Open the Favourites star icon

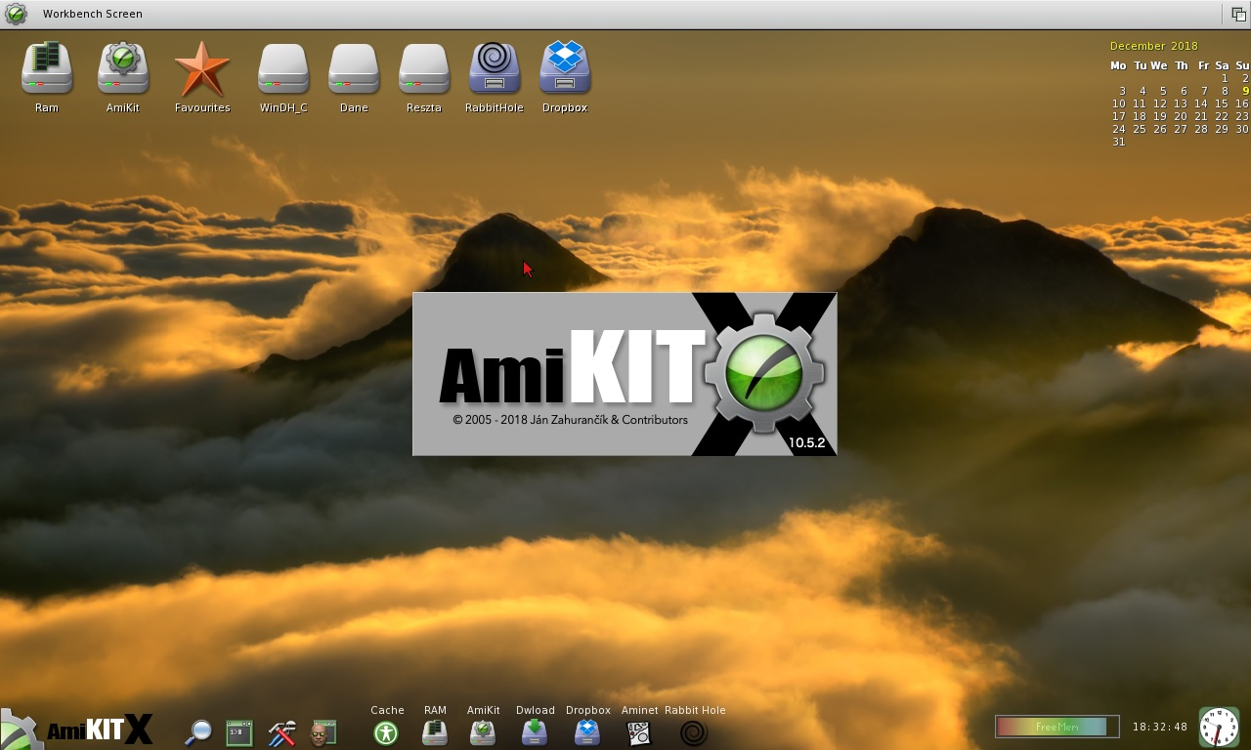click(202, 69)
